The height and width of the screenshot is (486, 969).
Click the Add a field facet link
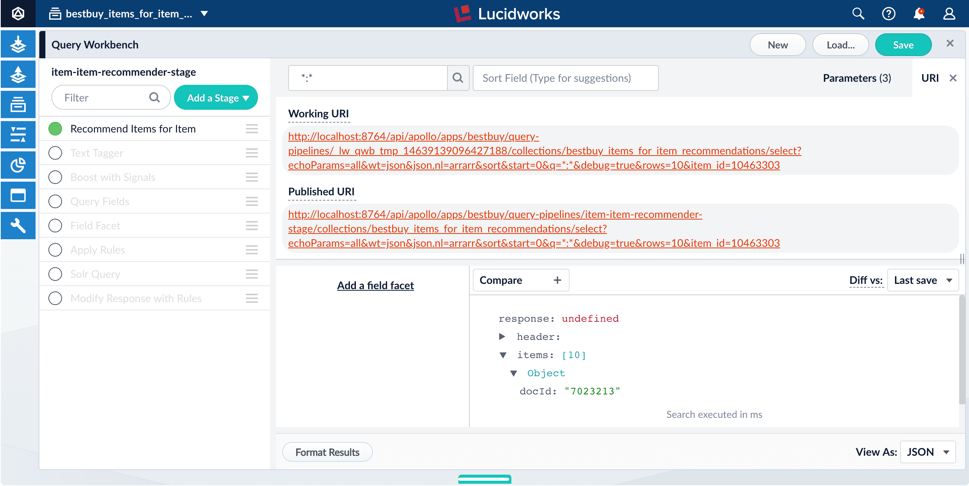coord(375,285)
